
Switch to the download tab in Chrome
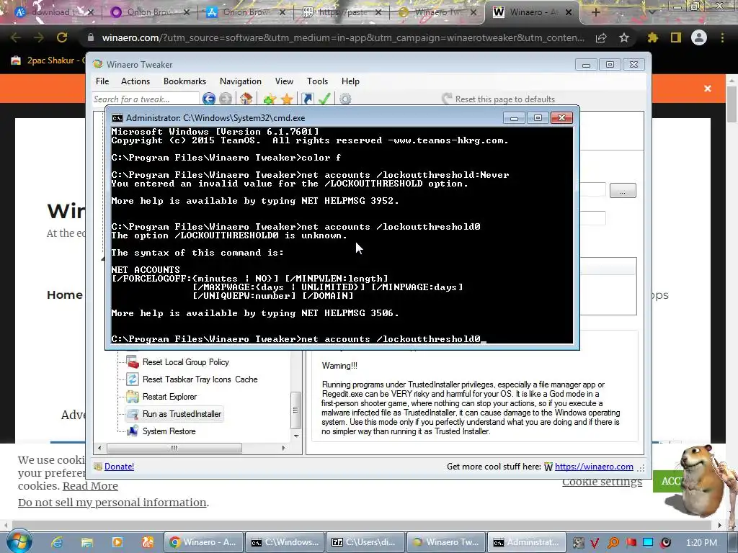tap(53, 12)
